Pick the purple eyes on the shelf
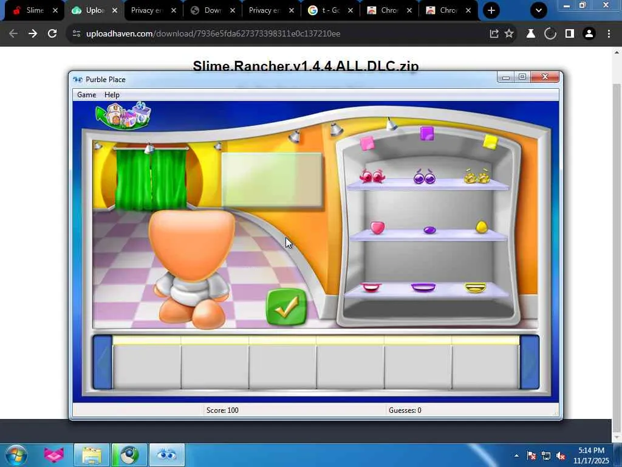622x467 pixels. point(425,177)
